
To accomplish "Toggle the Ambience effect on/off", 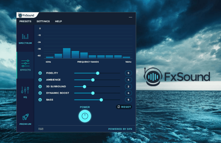I will click(40, 80).
